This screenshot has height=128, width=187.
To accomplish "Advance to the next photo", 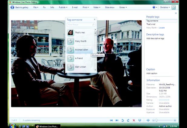I will 117,120.
